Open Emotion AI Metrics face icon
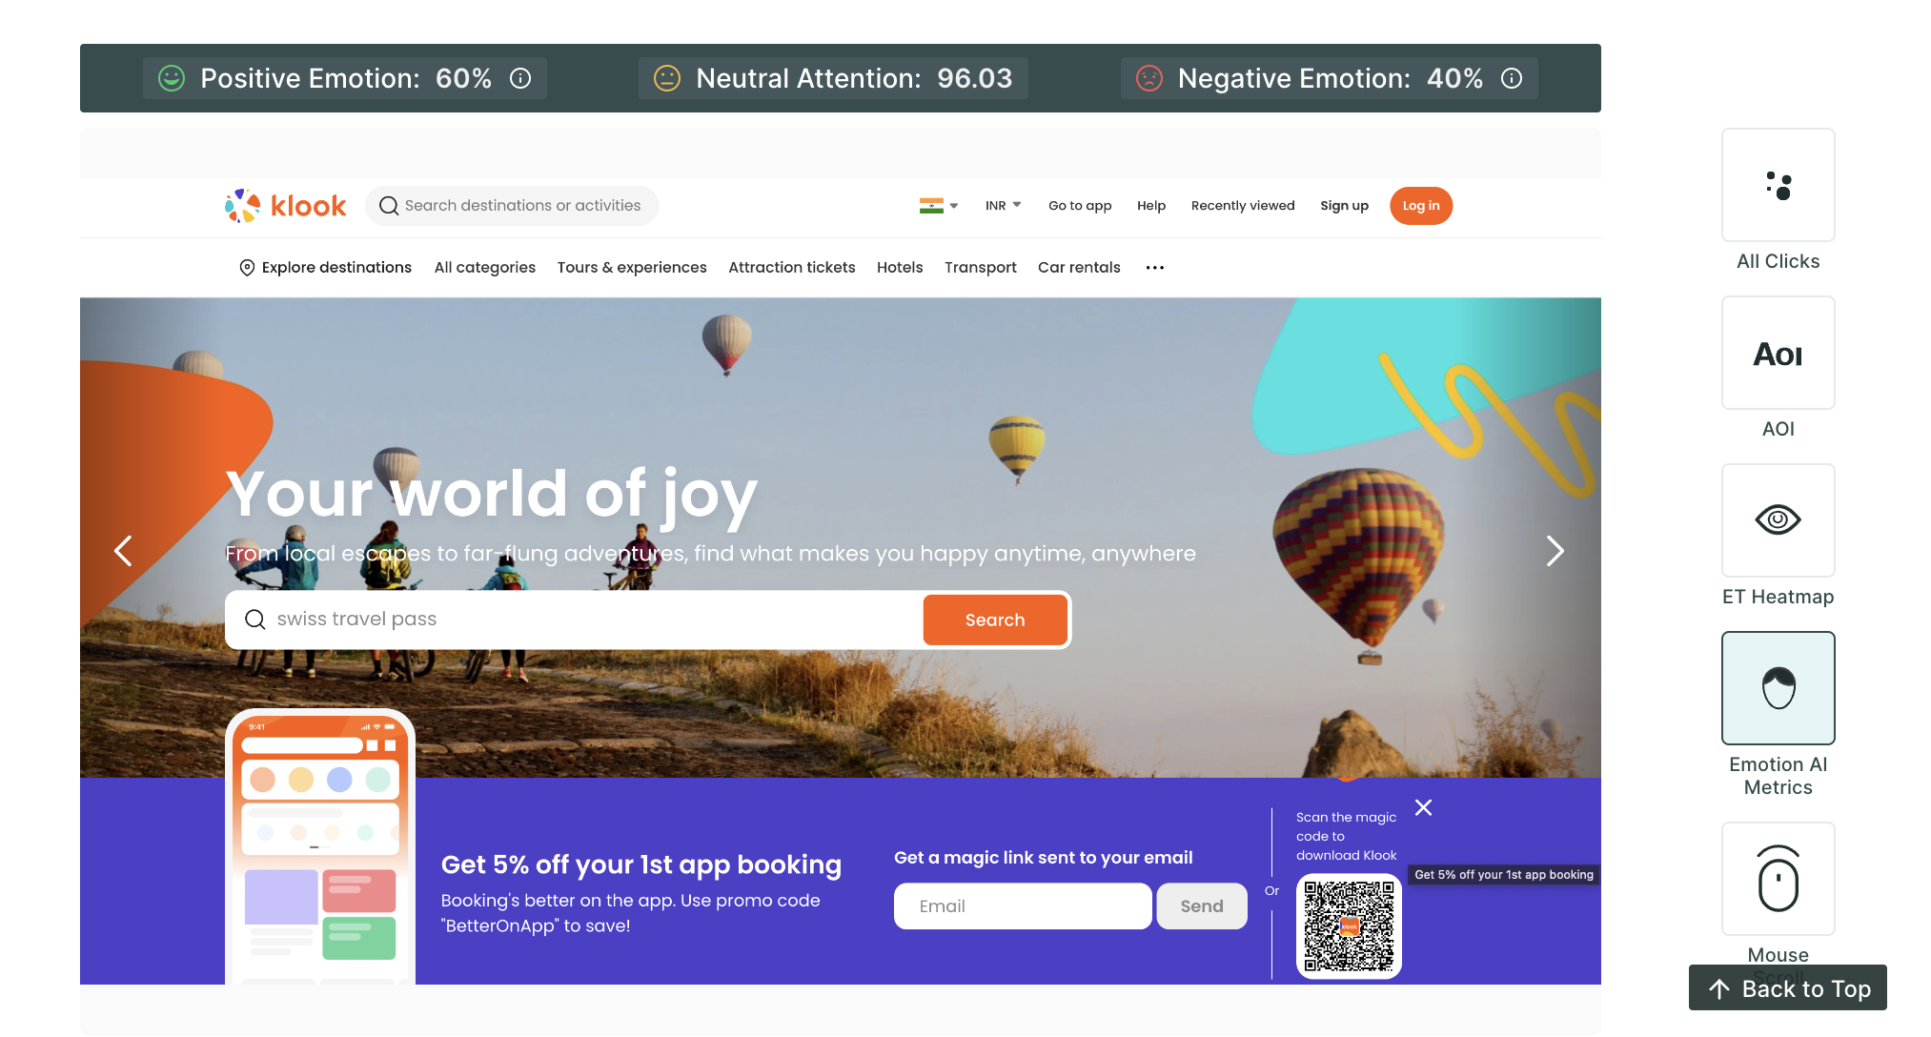 1778,688
